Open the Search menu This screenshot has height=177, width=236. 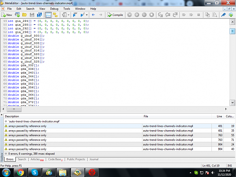30,9
